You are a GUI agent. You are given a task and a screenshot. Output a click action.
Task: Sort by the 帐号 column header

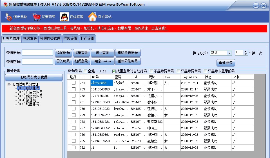[102, 77]
